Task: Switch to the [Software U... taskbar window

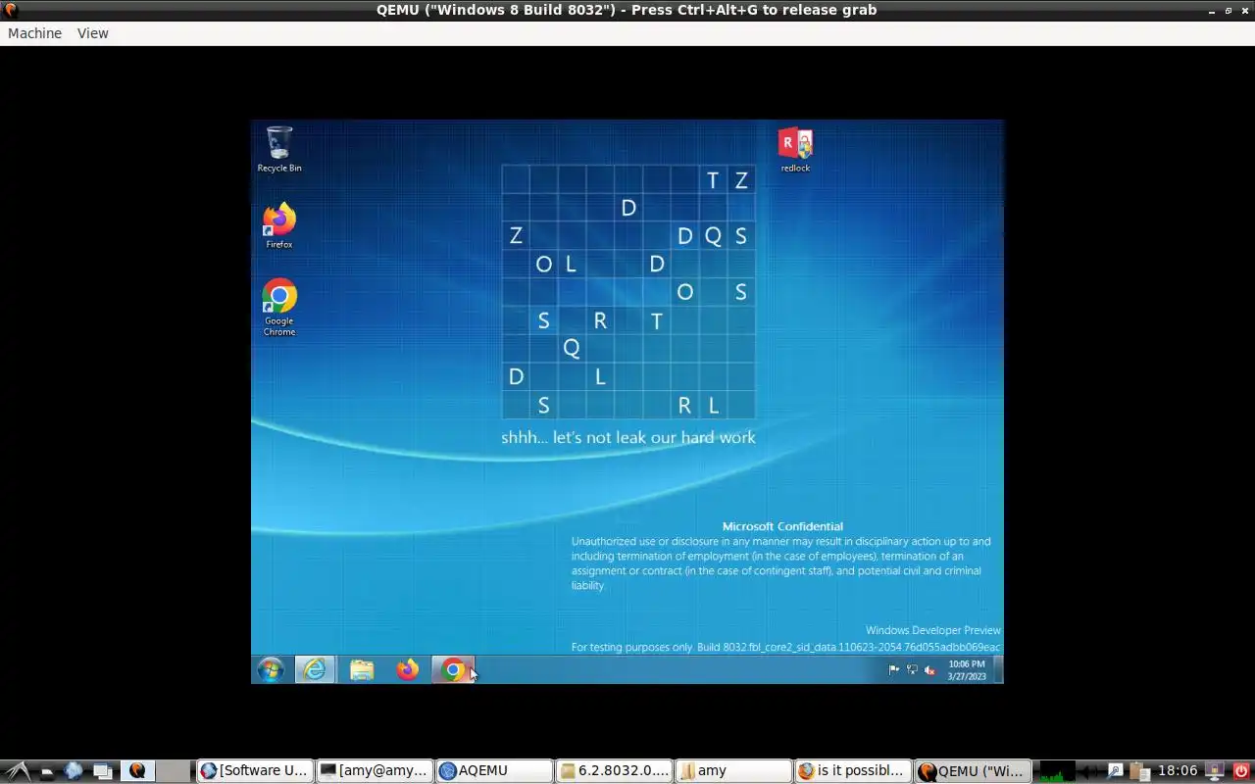Action: (x=255, y=771)
